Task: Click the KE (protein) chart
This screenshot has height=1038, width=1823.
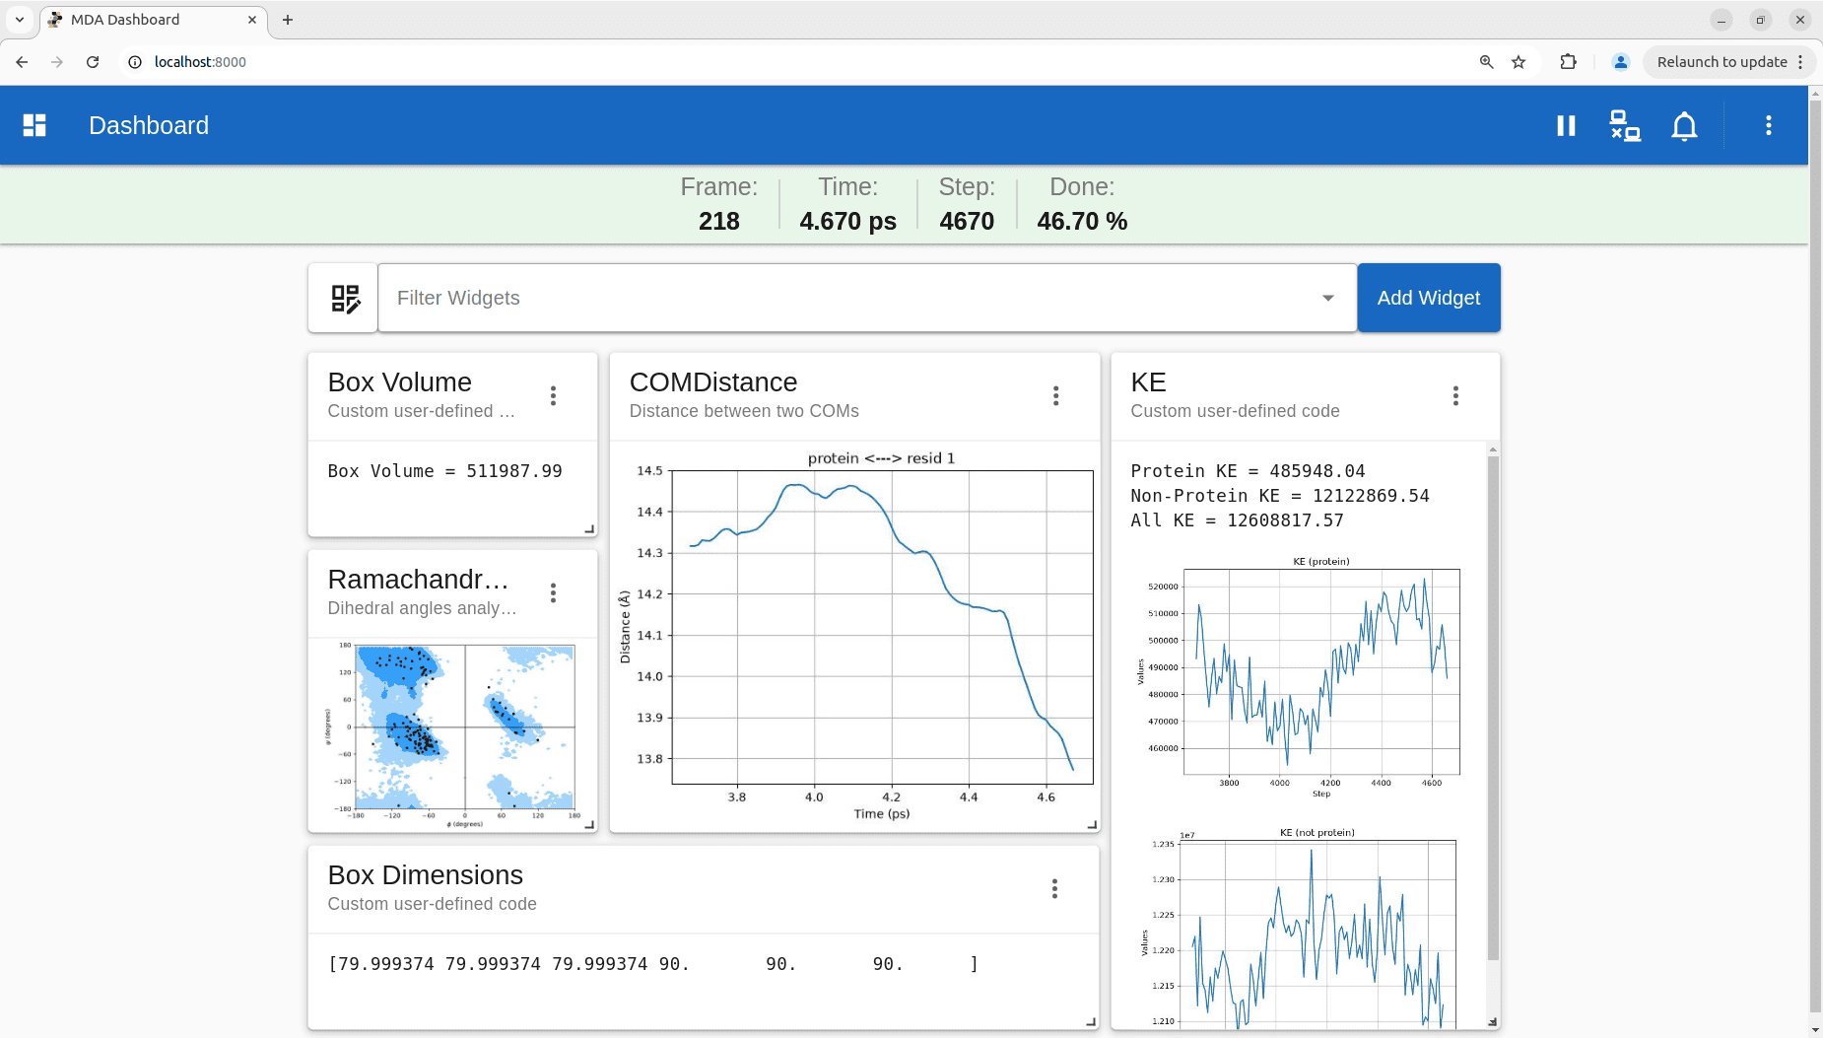Action: [1299, 677]
